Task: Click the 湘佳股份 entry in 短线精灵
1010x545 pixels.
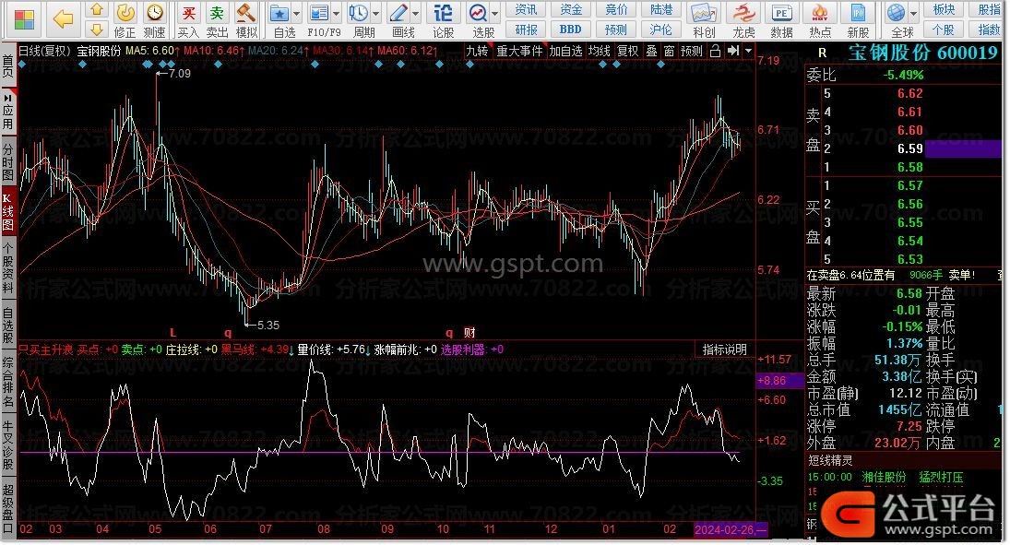Action: coord(884,478)
